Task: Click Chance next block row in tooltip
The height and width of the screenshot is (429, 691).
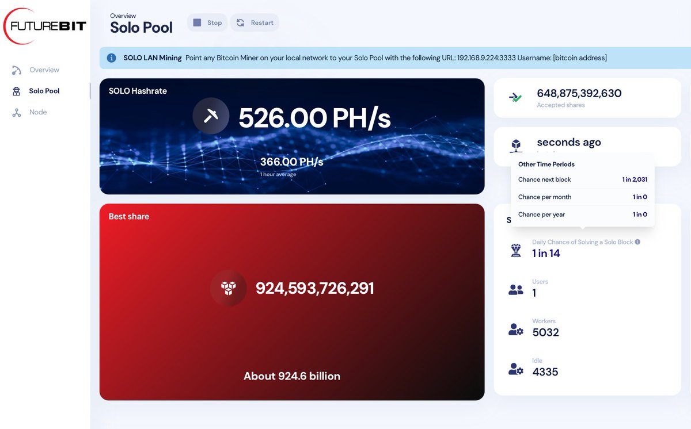Action: click(583, 179)
